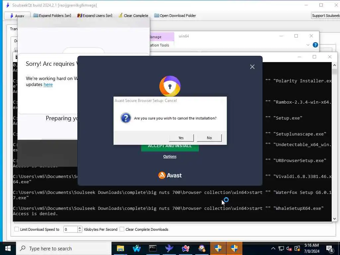Check Clear Complete Downloads checkbox

pyautogui.click(x=122, y=229)
